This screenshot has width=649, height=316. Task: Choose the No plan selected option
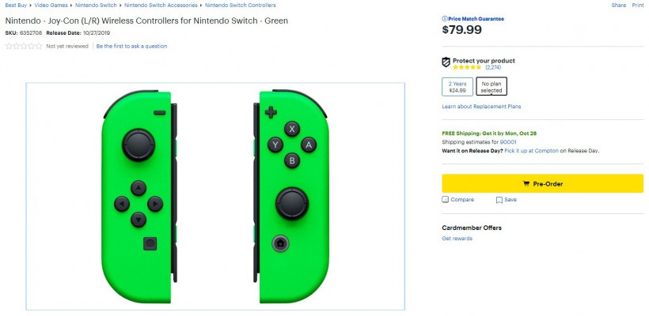[491, 87]
